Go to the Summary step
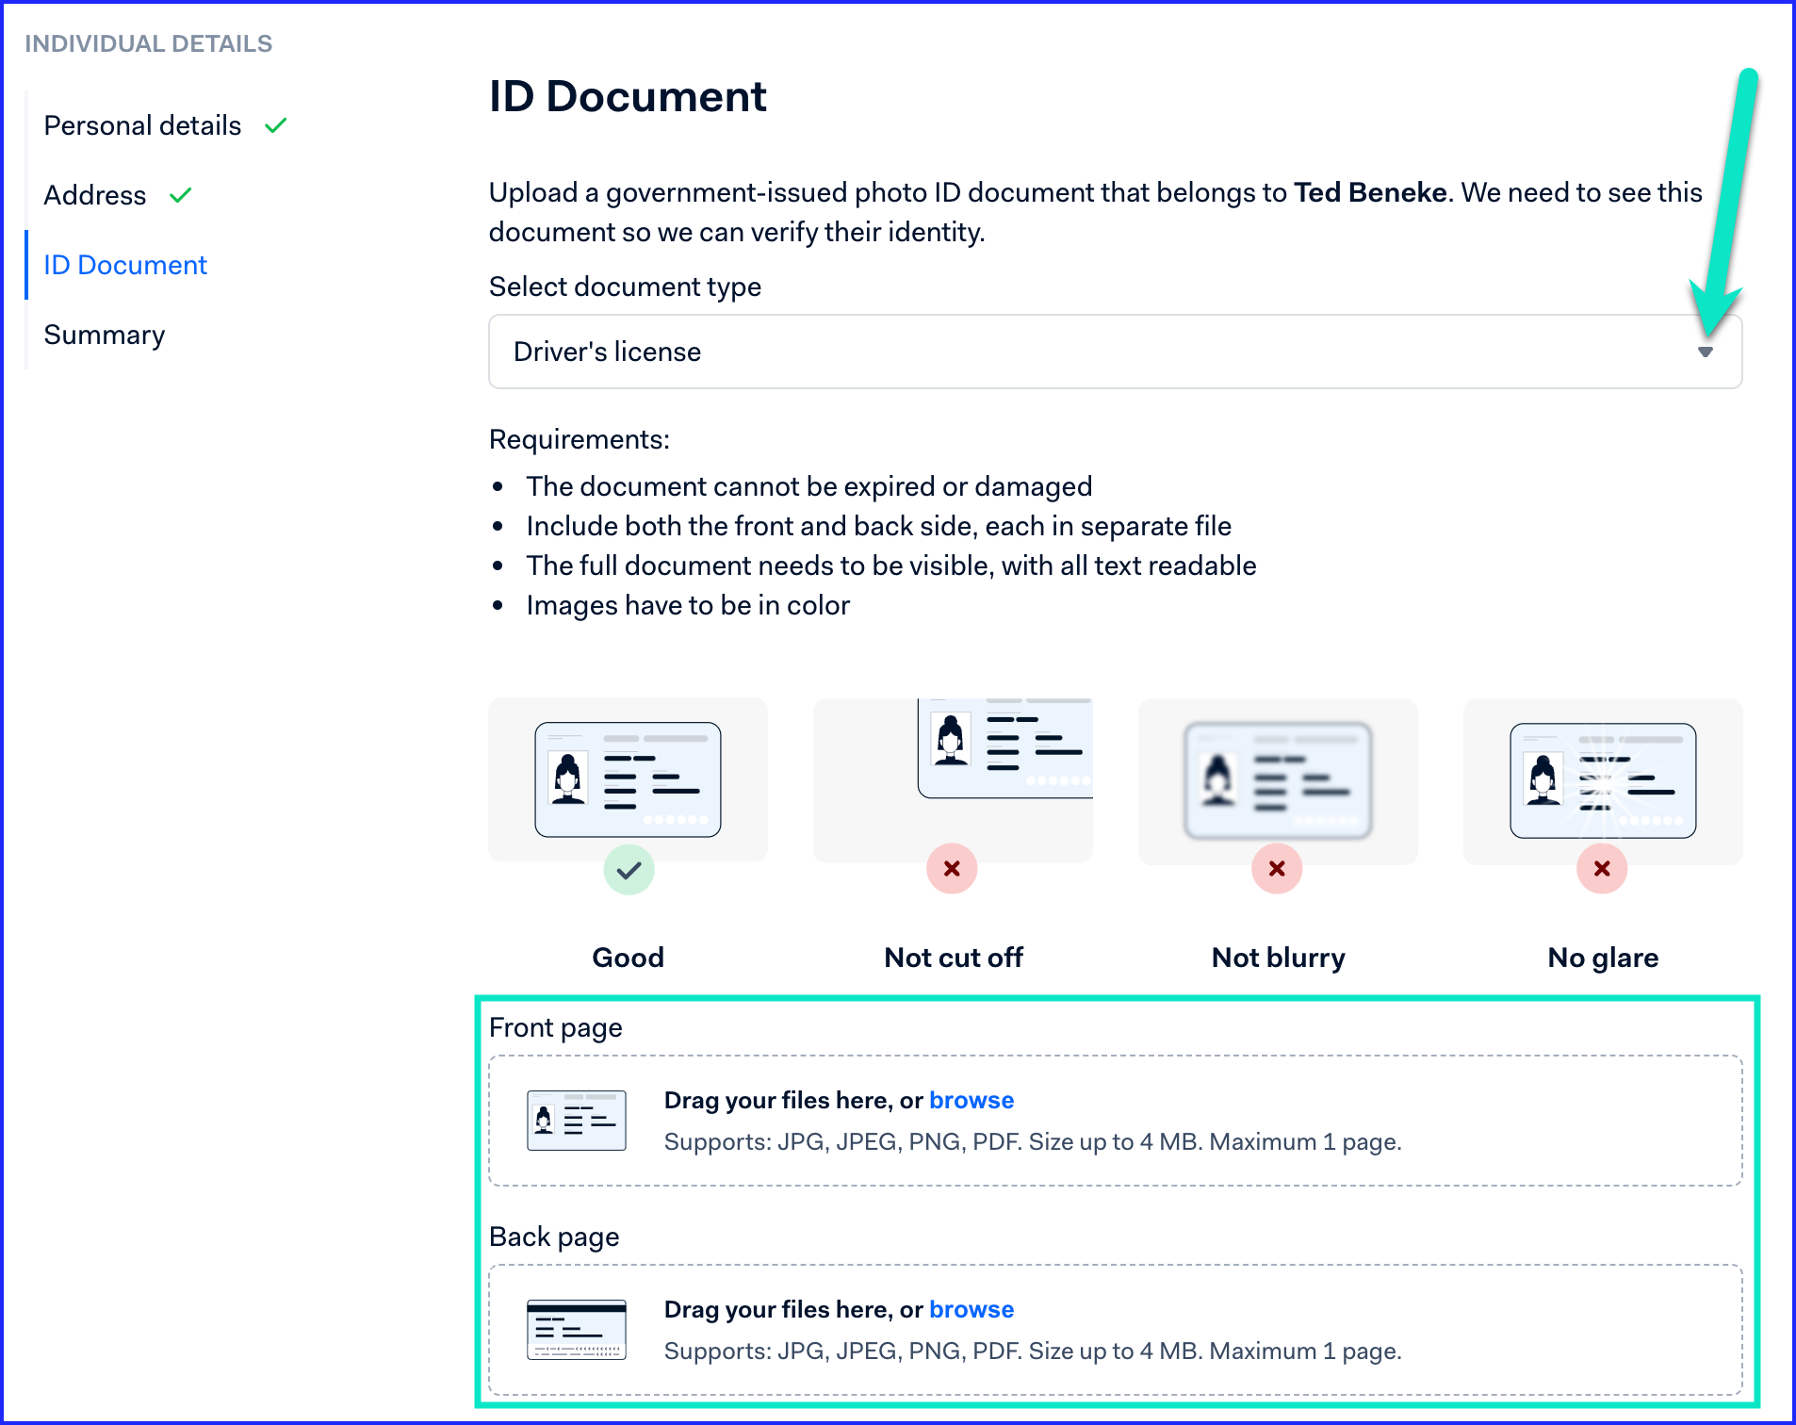This screenshot has height=1425, width=1796. [105, 335]
